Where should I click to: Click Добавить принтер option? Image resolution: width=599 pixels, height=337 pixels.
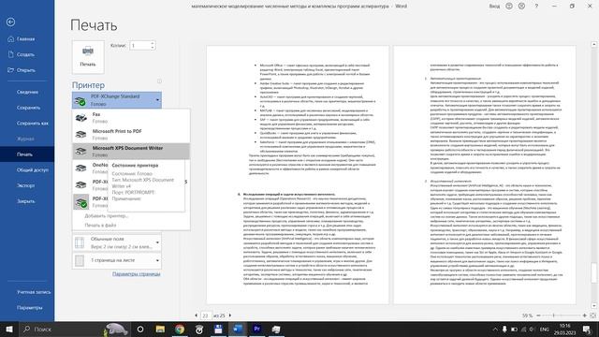106,216
